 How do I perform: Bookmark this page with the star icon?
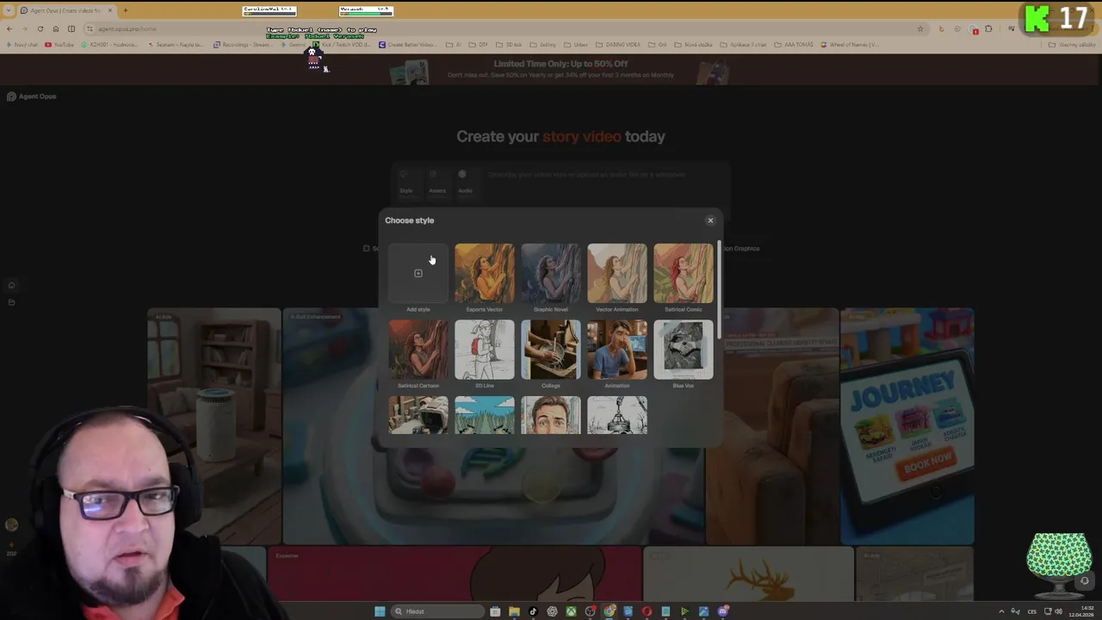pyautogui.click(x=919, y=28)
